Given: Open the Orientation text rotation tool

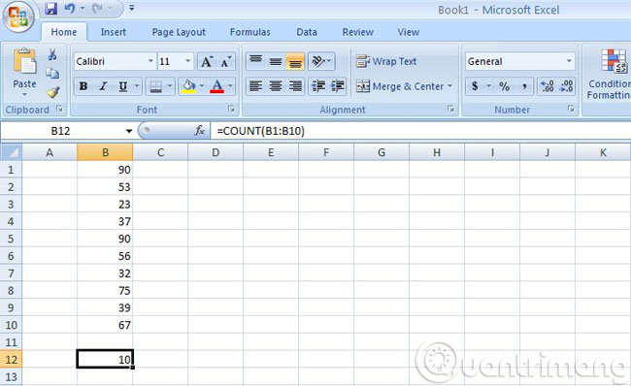Looking at the screenshot, I should [x=321, y=61].
